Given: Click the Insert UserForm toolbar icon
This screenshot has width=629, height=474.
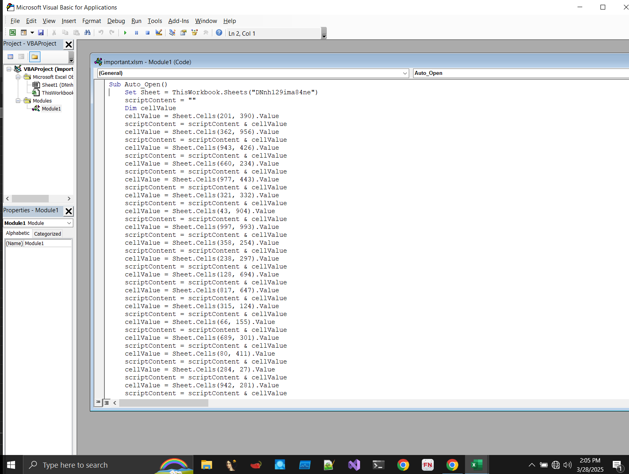Looking at the screenshot, I should [x=24, y=33].
